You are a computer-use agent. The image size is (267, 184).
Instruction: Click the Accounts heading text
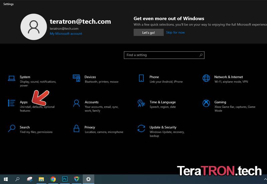point(91,102)
